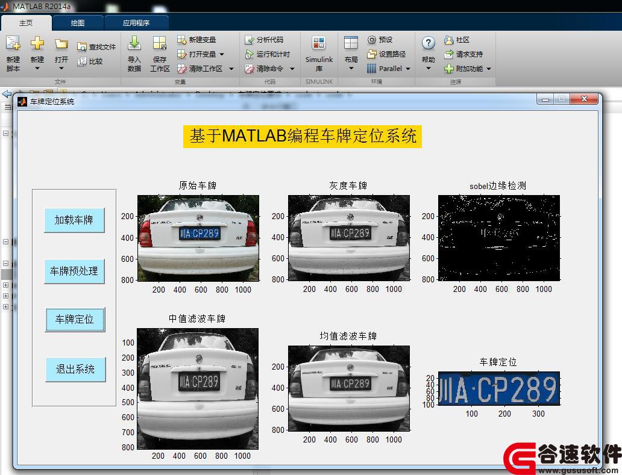Expand the 帮助 dropdown arrow
622x475 pixels.
coord(429,69)
